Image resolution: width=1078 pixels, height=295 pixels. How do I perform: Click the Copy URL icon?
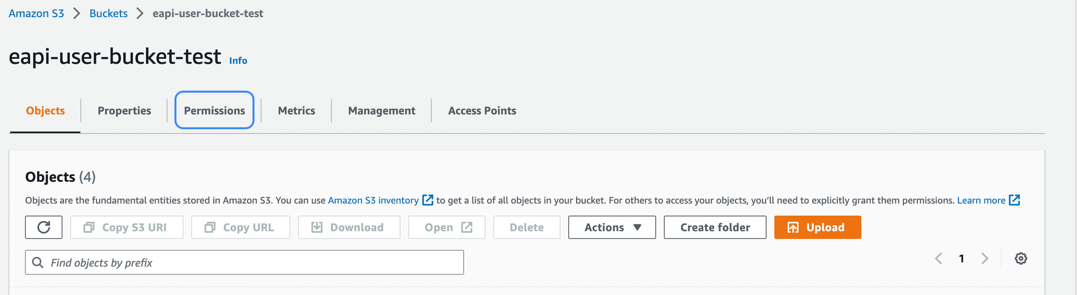pos(210,227)
